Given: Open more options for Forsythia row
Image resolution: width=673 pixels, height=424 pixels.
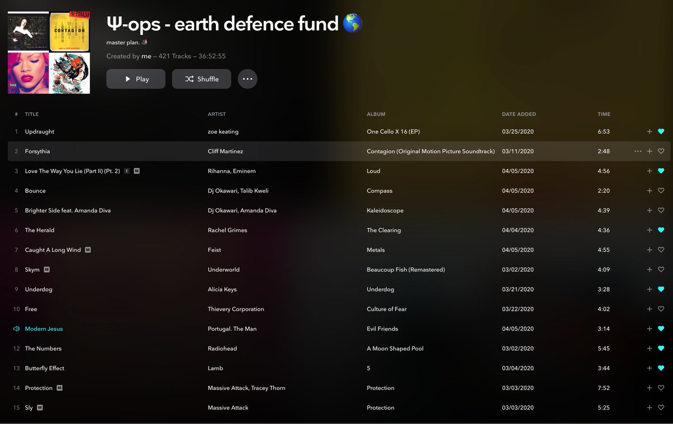Looking at the screenshot, I should pos(638,151).
